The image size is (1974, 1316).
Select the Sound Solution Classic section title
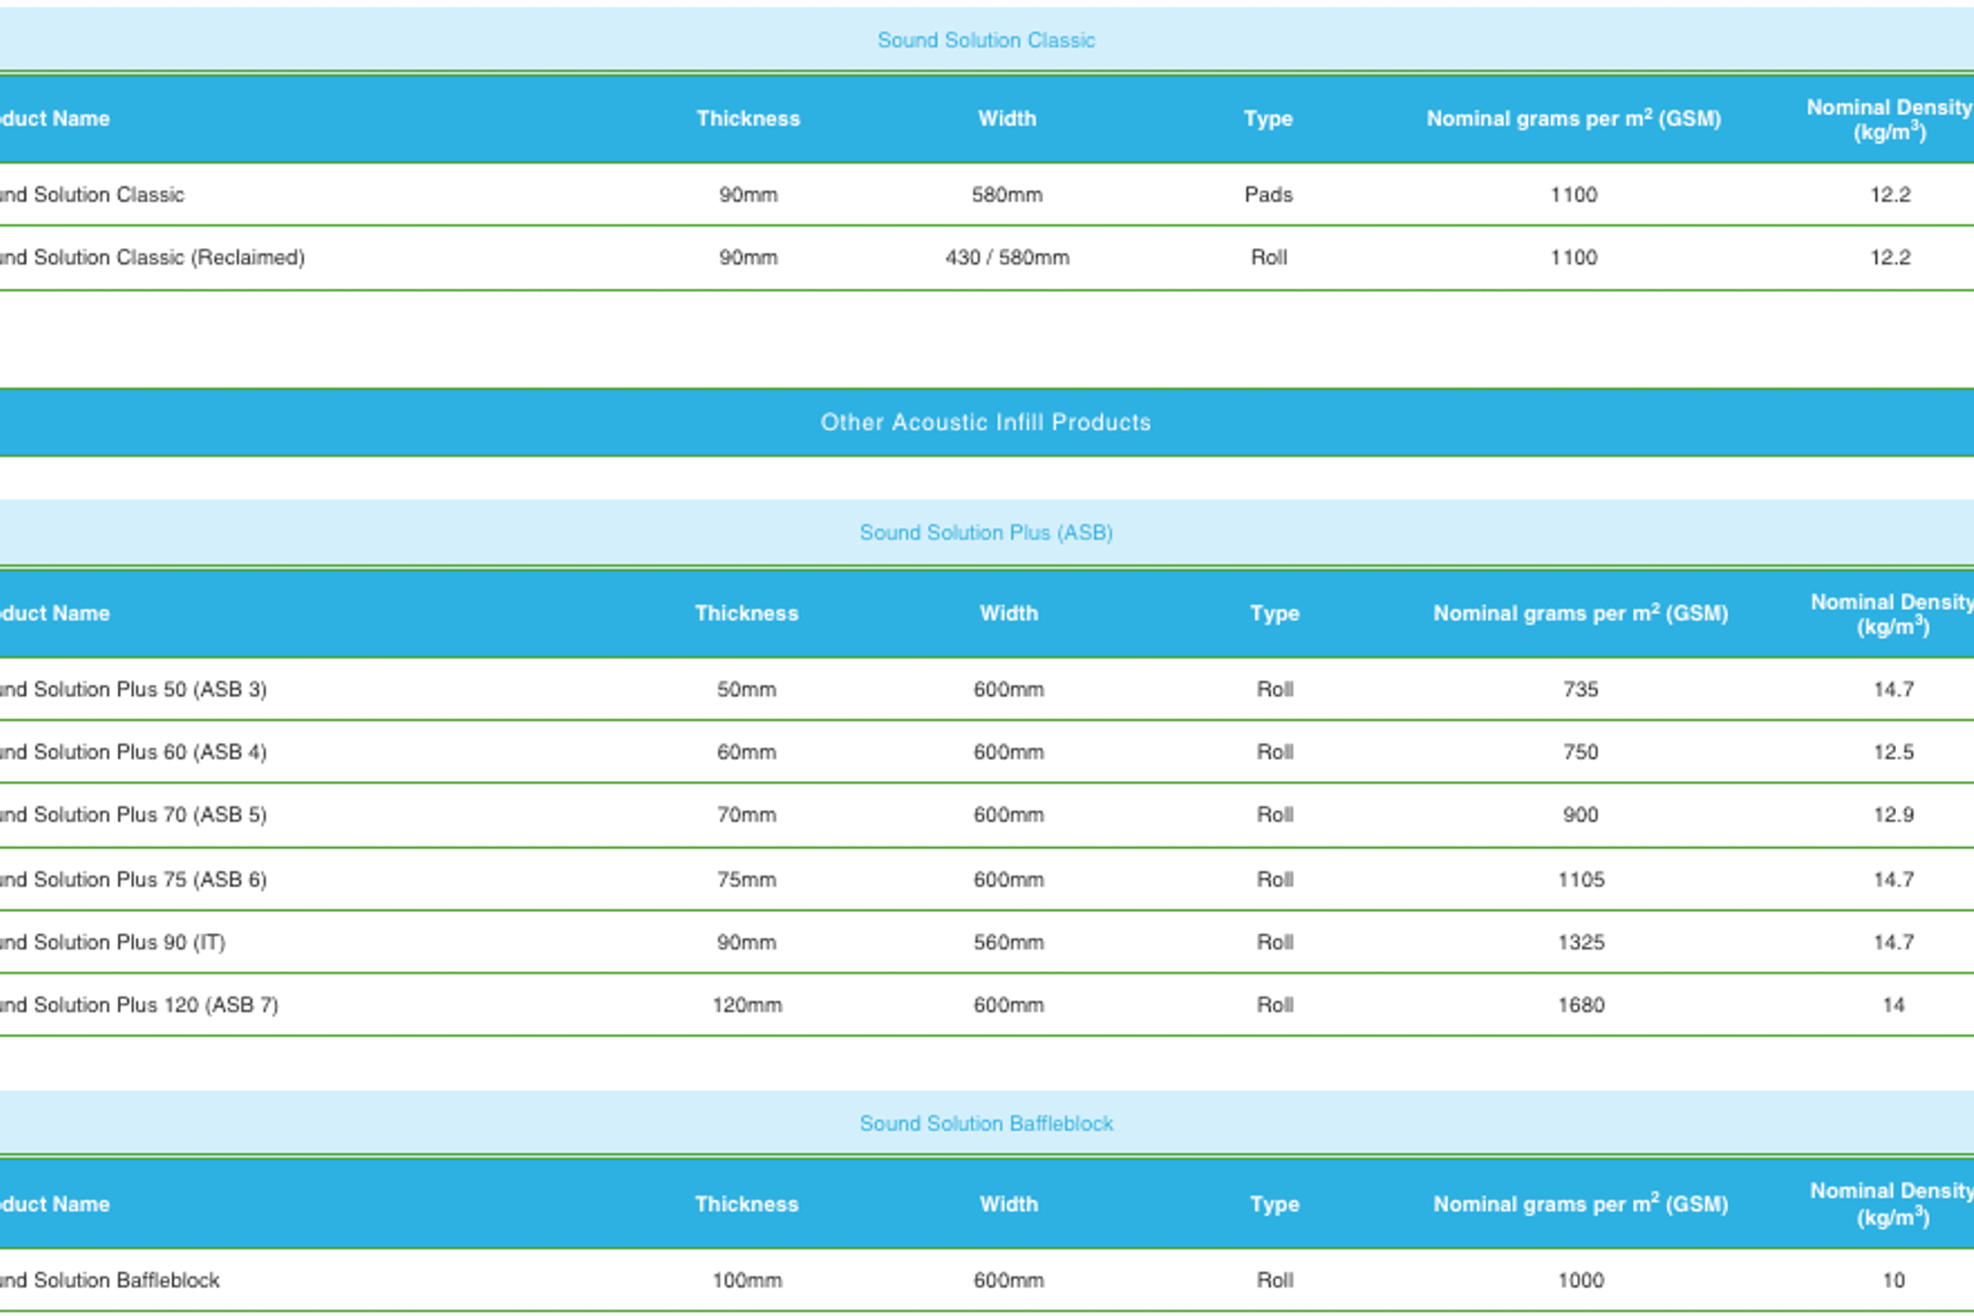pos(986,40)
